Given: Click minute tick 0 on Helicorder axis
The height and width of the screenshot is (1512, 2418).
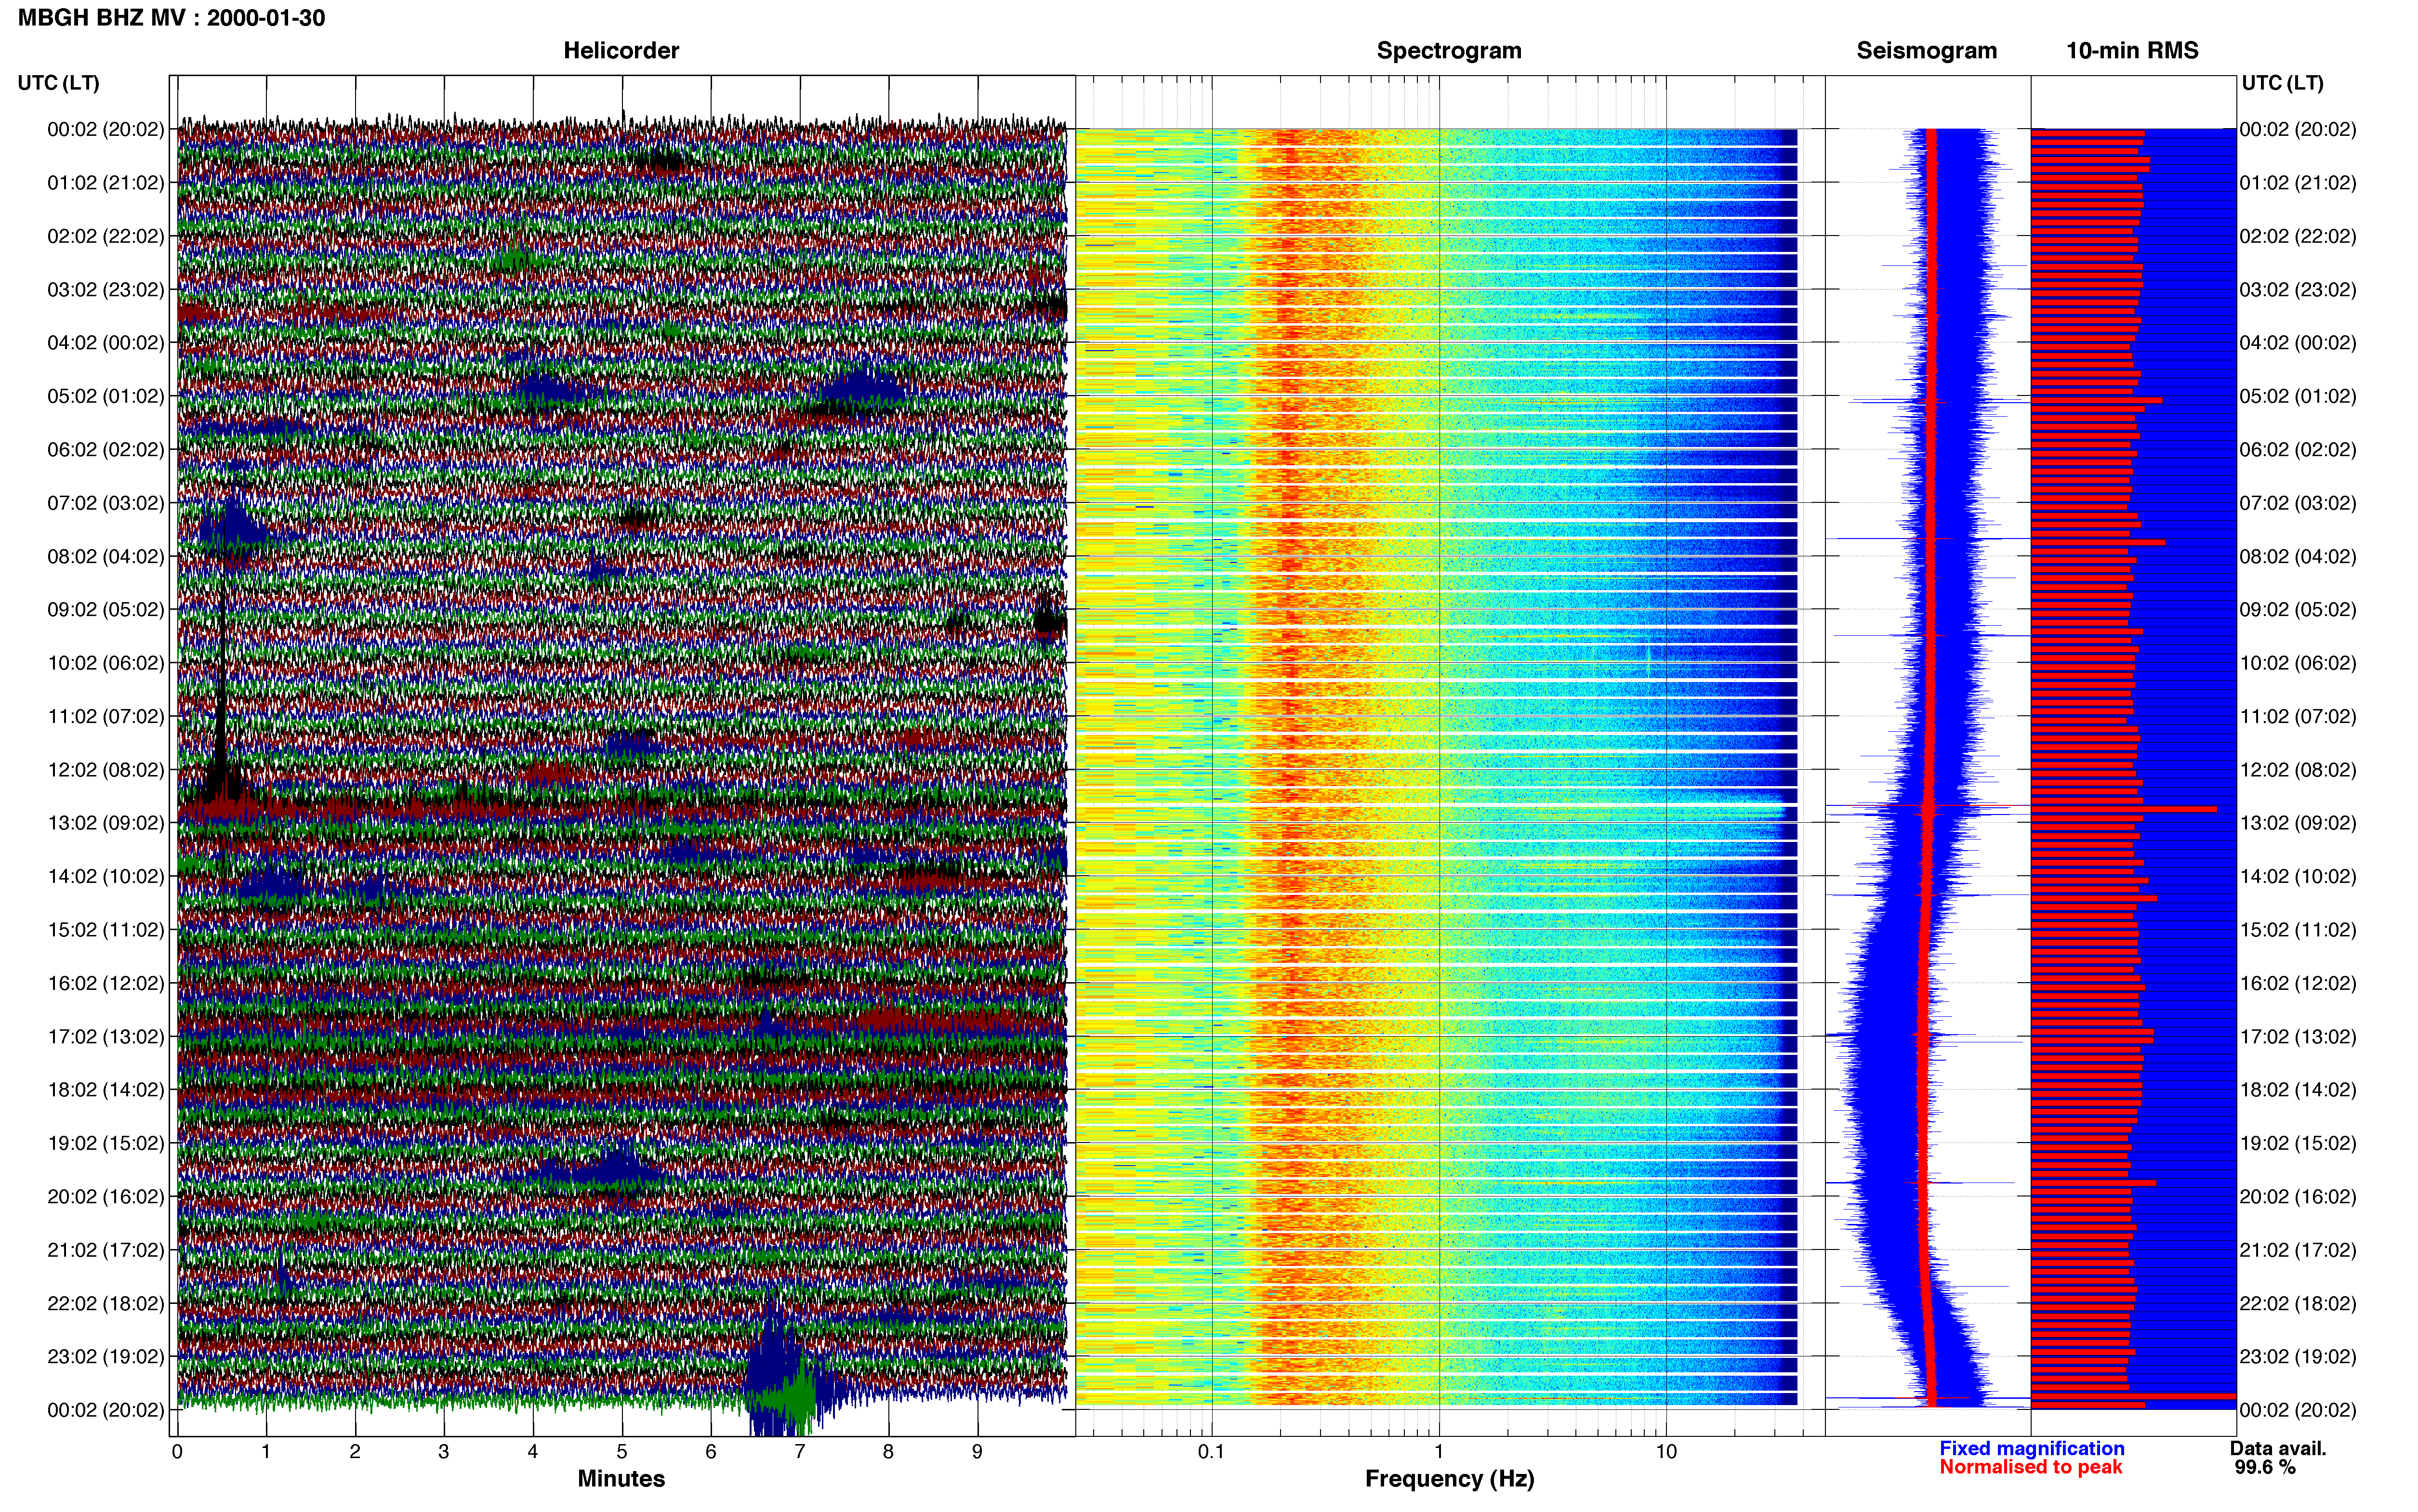Looking at the screenshot, I should click(x=177, y=1452).
